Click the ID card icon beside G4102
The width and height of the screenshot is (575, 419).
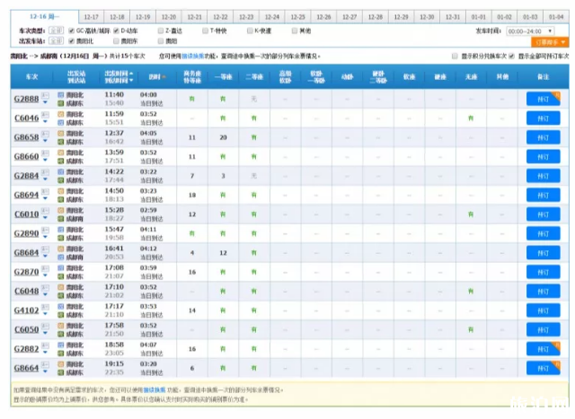point(45,308)
